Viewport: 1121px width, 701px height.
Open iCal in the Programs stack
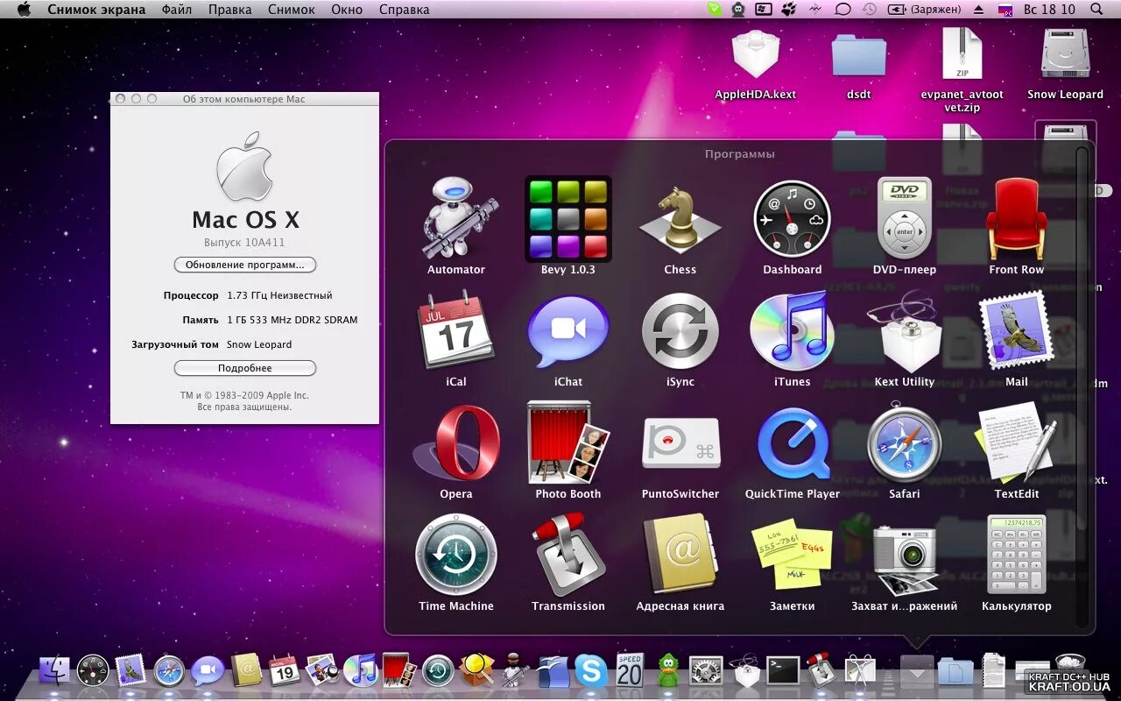456,330
